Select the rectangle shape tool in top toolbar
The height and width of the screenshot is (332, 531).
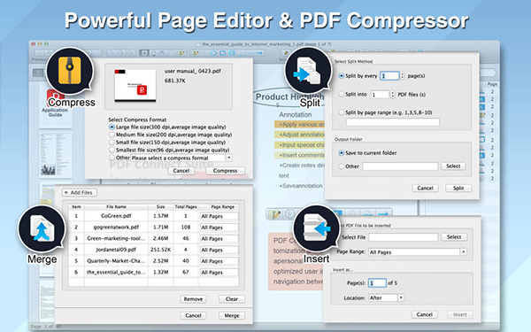[222, 53]
